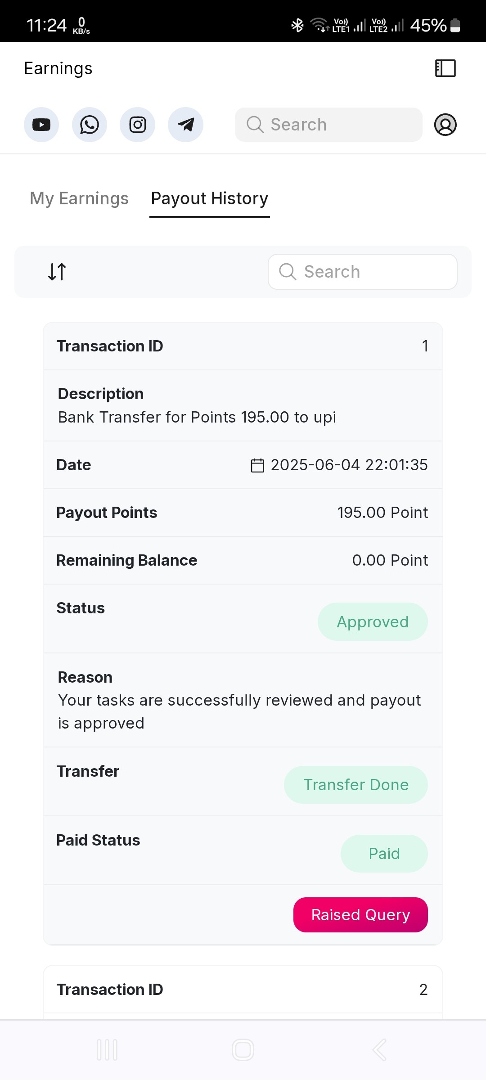This screenshot has height=1080, width=486.
Task: Switch to My Earnings tab
Action: (x=79, y=198)
